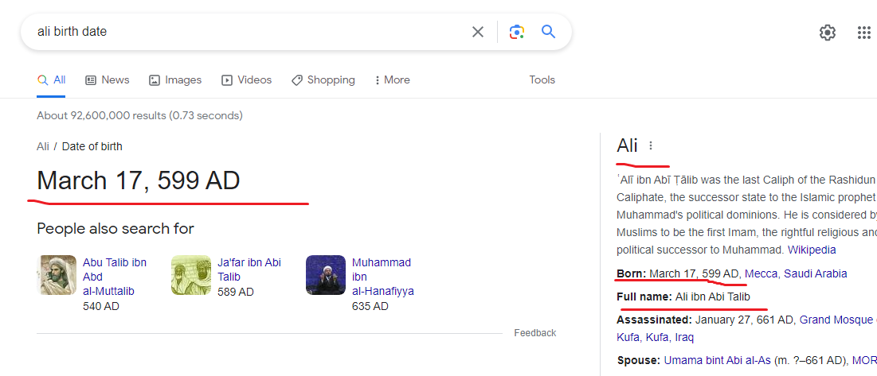Go to the Shopping tab
This screenshot has height=376, width=877.
pos(323,80)
